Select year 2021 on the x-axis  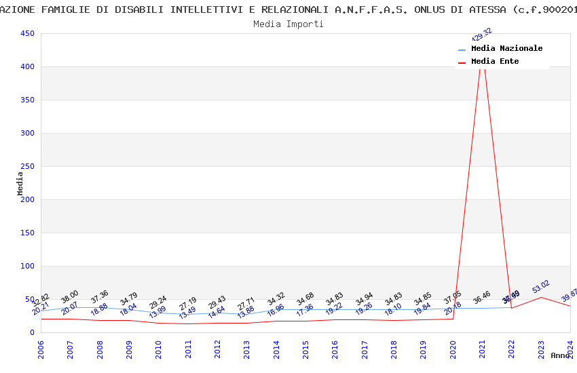click(483, 349)
